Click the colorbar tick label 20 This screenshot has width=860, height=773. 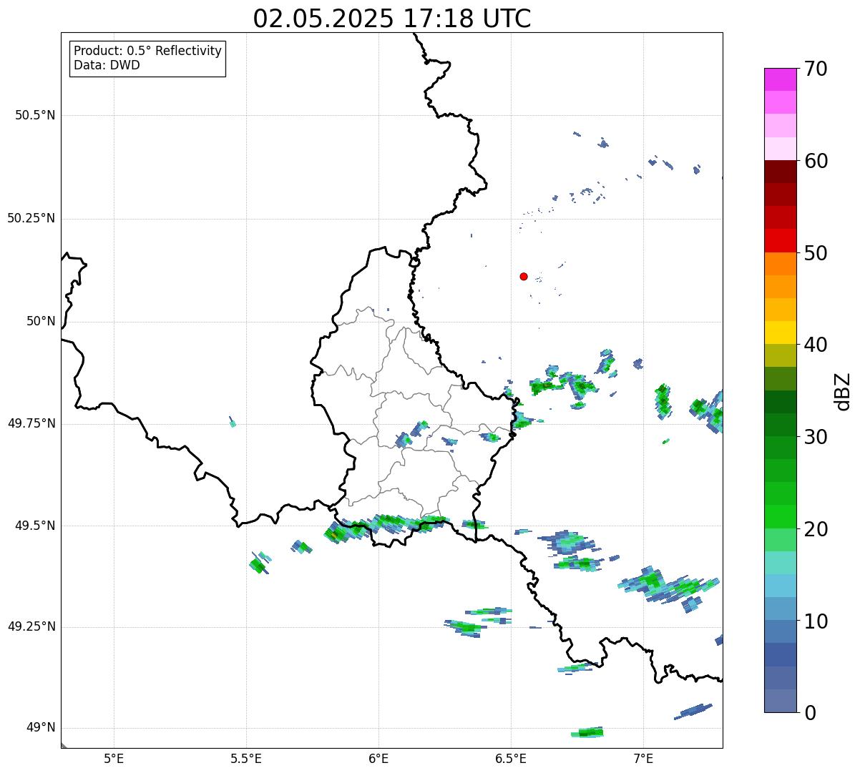pyautogui.click(x=815, y=529)
